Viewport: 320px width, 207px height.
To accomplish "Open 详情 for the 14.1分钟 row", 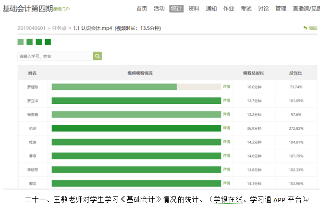I will coord(226,183).
